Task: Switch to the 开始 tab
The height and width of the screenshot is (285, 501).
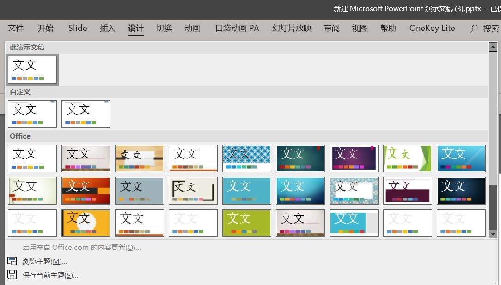Action: [45, 28]
